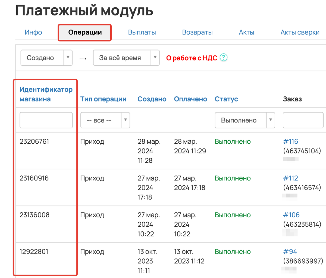Select Выполнено status in order #106 row
This screenshot has height=278, width=326.
point(233,215)
